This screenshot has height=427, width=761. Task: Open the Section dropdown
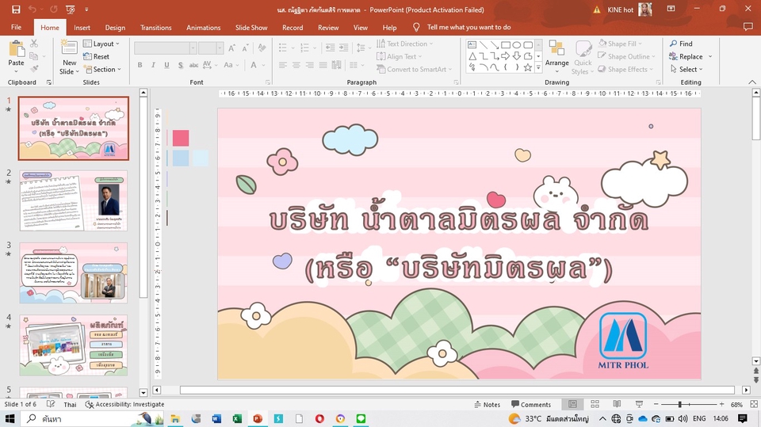[x=102, y=70]
